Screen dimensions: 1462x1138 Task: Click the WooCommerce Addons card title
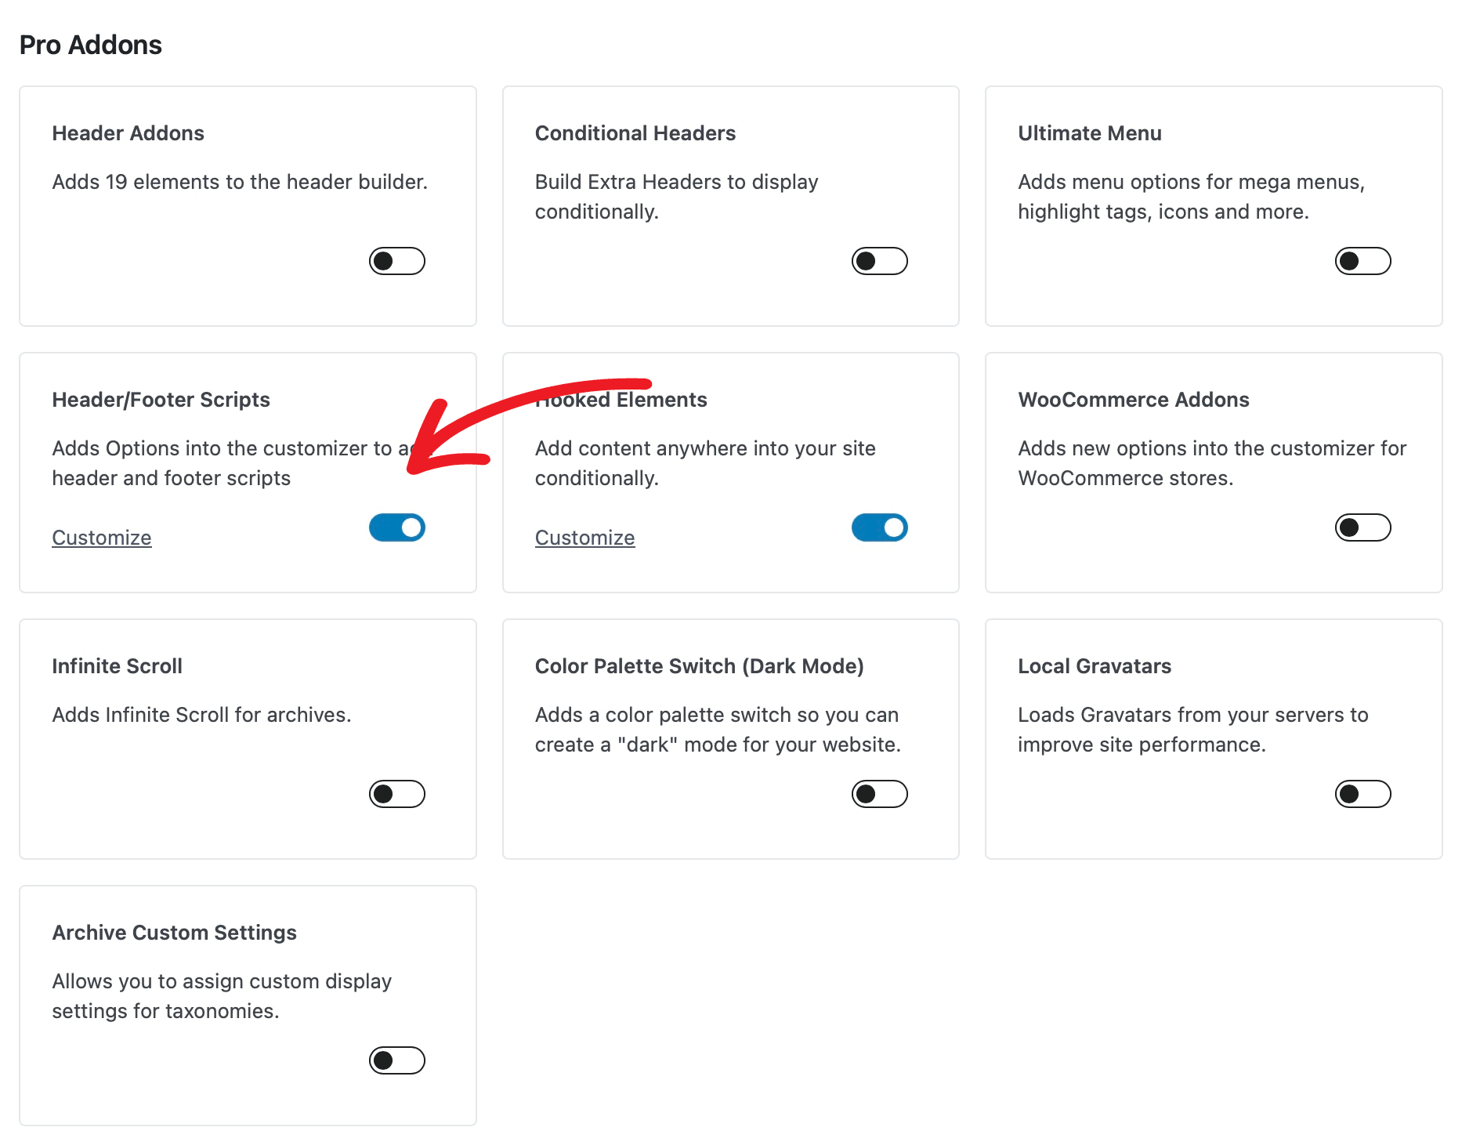(1133, 399)
